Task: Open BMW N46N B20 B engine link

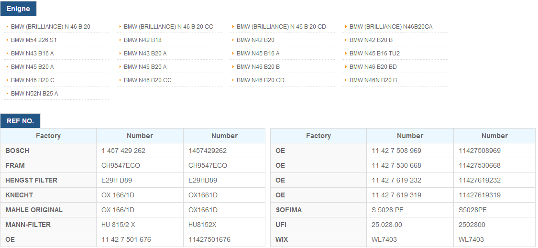Action: pos(373,80)
